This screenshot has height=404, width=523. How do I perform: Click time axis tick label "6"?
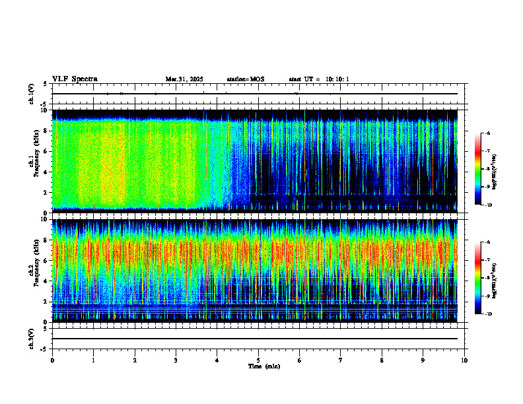tap(300, 360)
